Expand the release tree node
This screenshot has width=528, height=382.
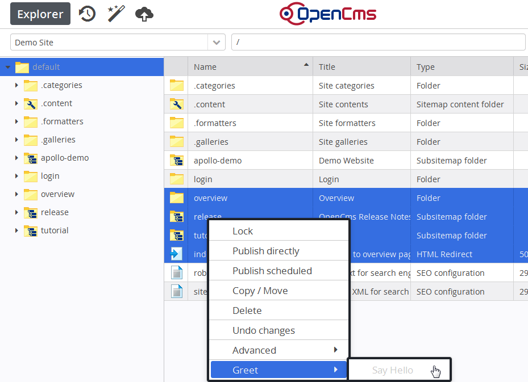pyautogui.click(x=16, y=212)
